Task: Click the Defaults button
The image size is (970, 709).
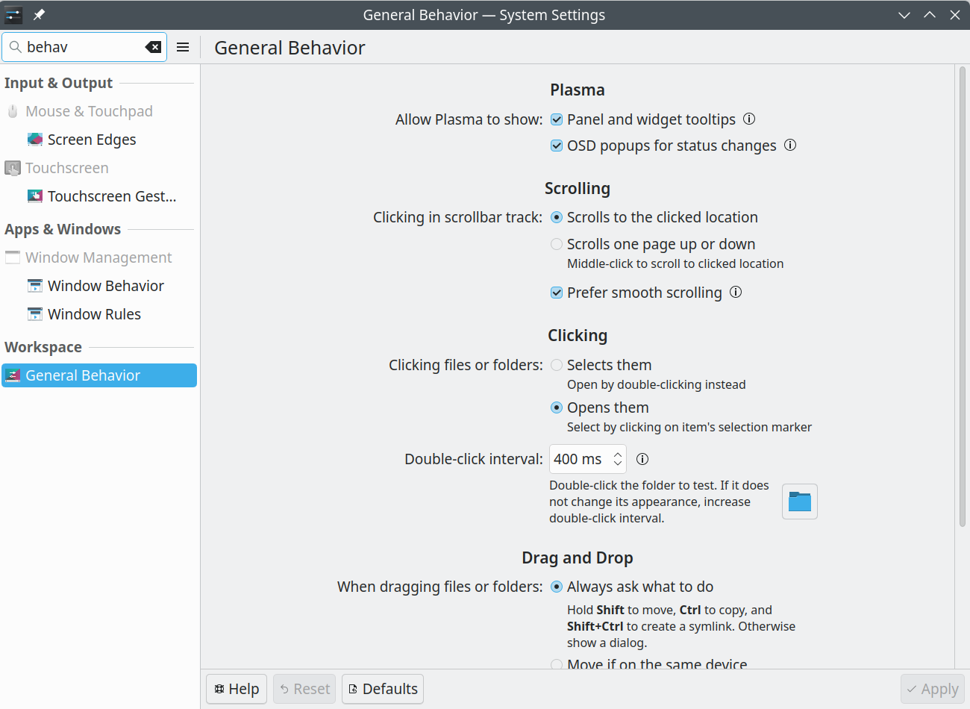Action: coord(383,689)
